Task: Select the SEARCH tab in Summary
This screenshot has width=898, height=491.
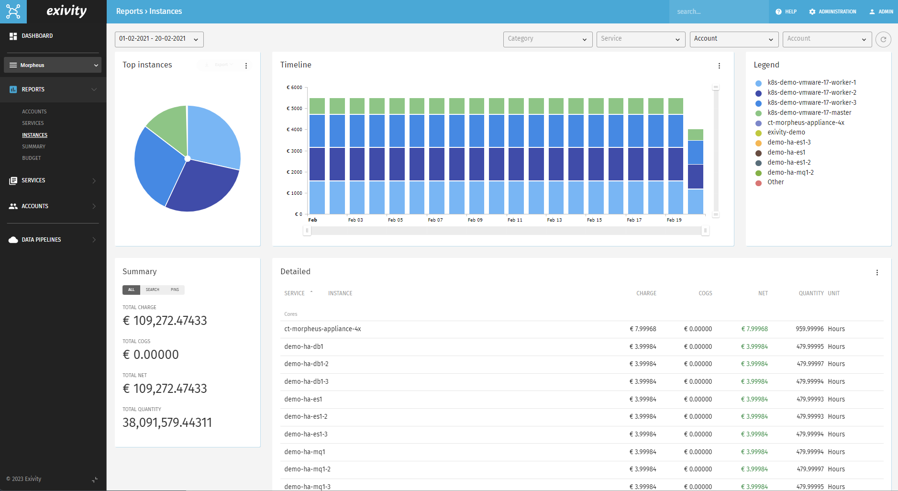Action: click(153, 290)
